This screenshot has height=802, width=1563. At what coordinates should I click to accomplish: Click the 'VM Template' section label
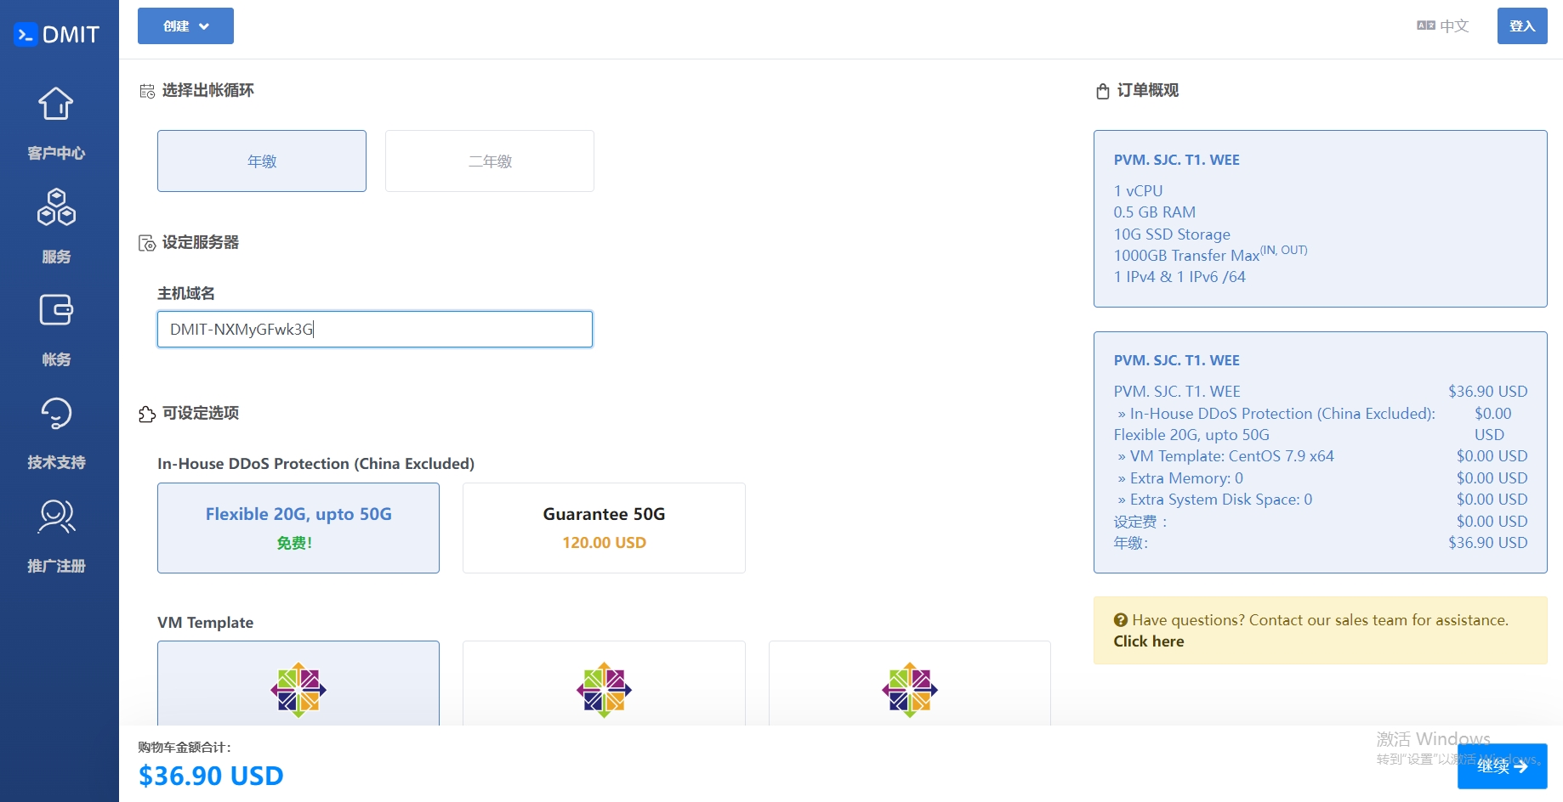pos(206,623)
